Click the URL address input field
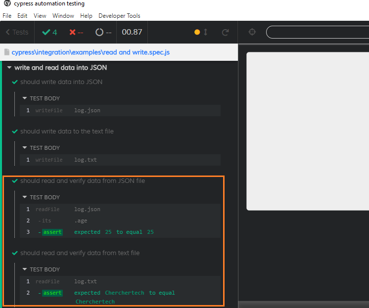This screenshot has height=308, width=369. pyautogui.click(x=318, y=32)
